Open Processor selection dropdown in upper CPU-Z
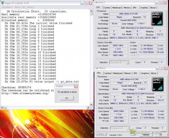The width and height of the screenshot is (169, 138). 128,62
